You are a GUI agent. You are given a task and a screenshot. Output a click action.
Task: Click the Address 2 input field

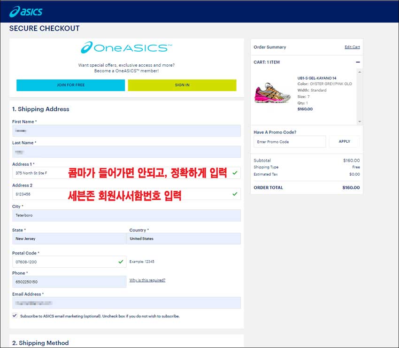coord(126,194)
